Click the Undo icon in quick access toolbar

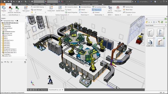click(14, 2)
